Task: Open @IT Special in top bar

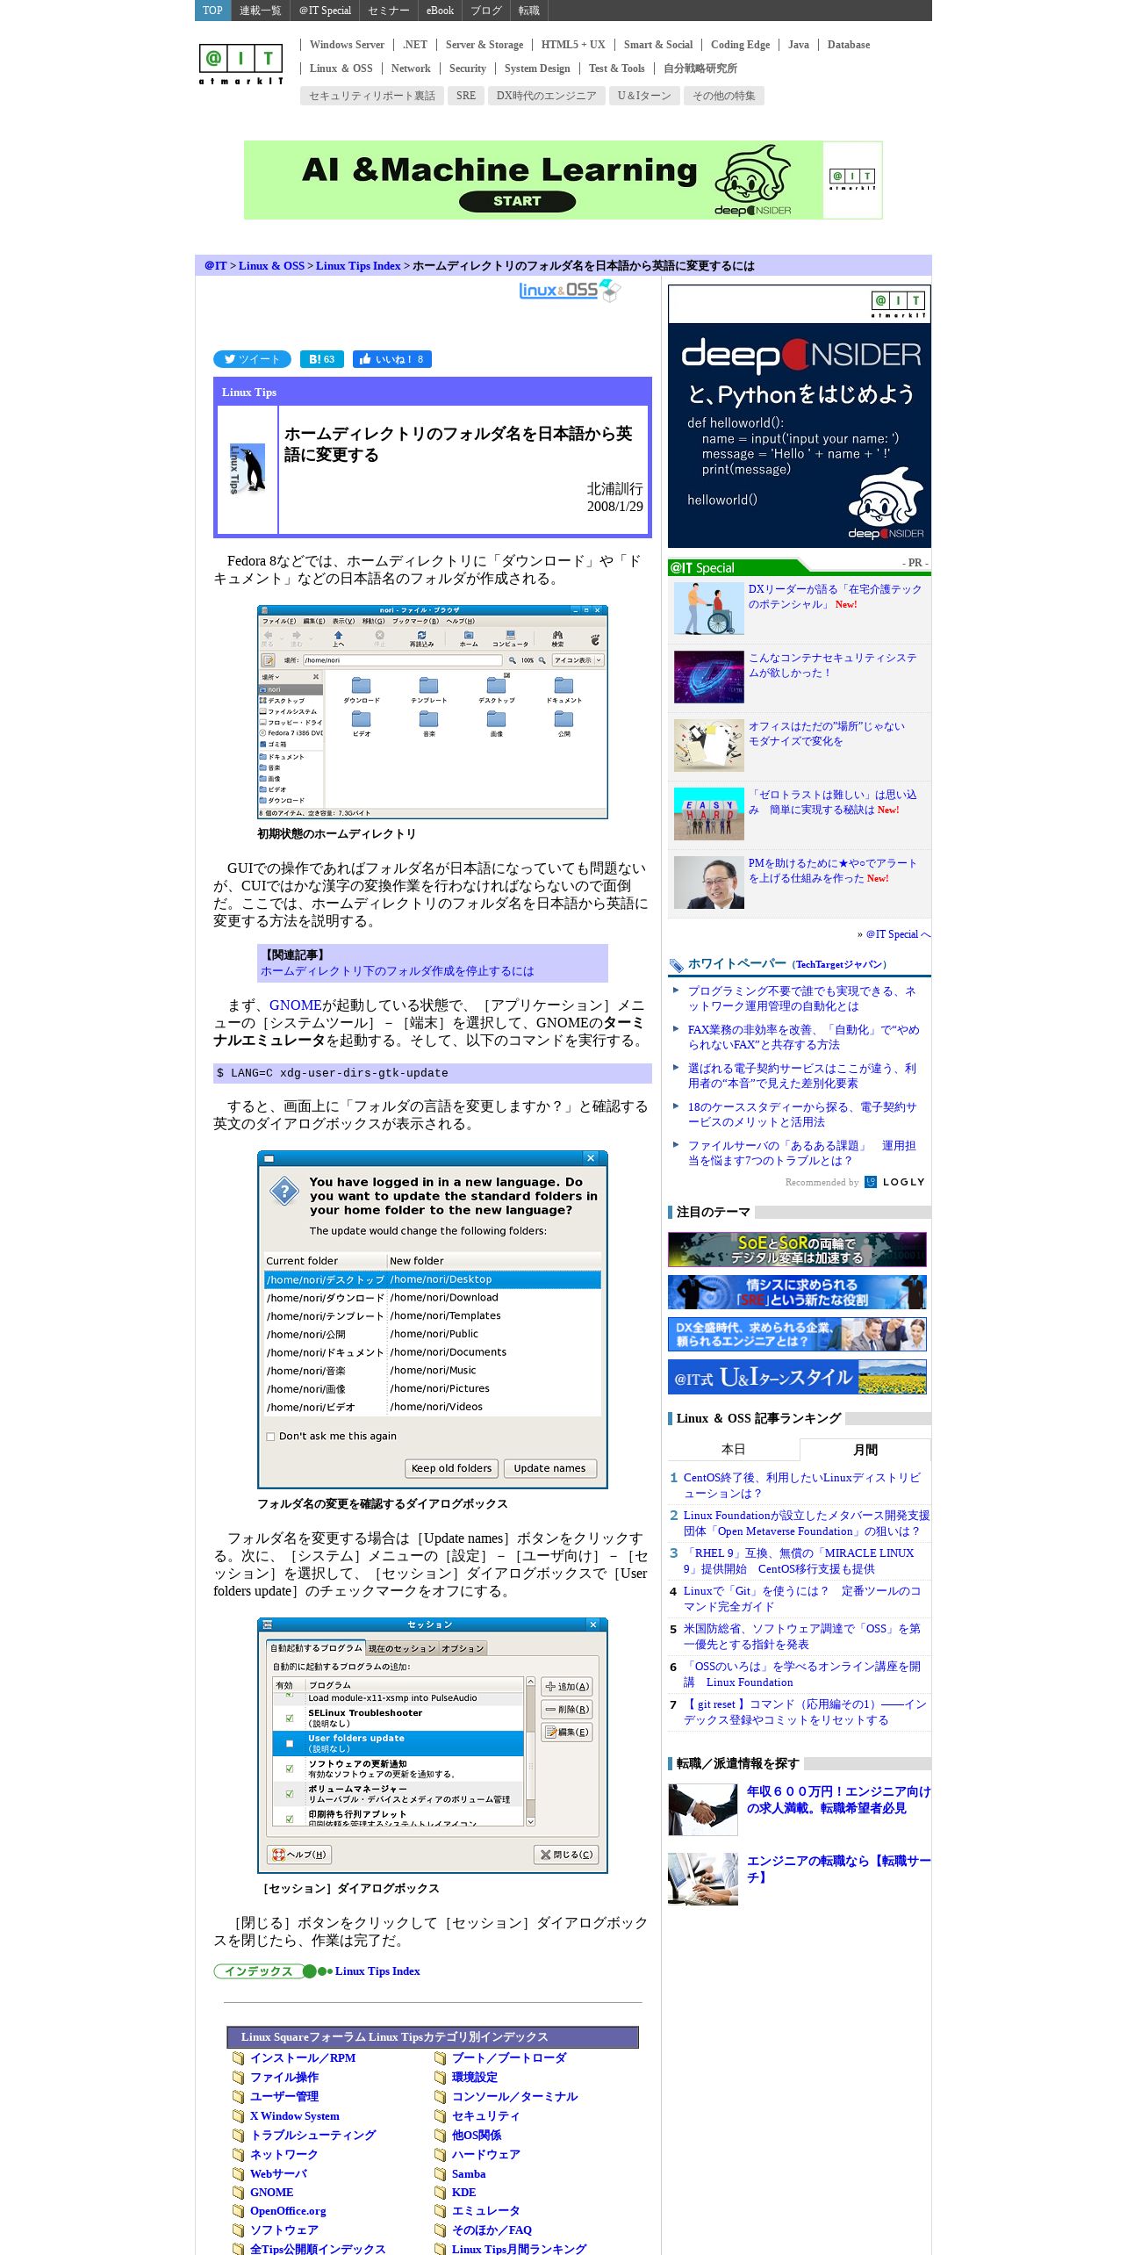Action: 325,11
